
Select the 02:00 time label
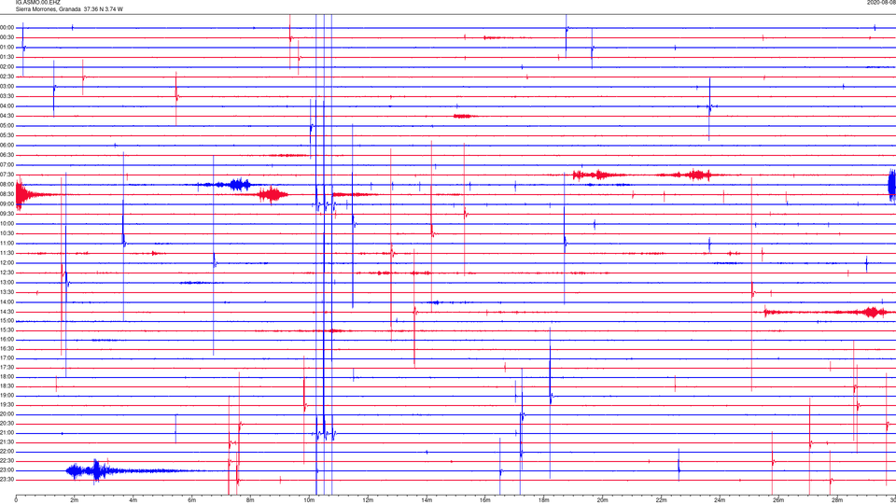(7, 67)
